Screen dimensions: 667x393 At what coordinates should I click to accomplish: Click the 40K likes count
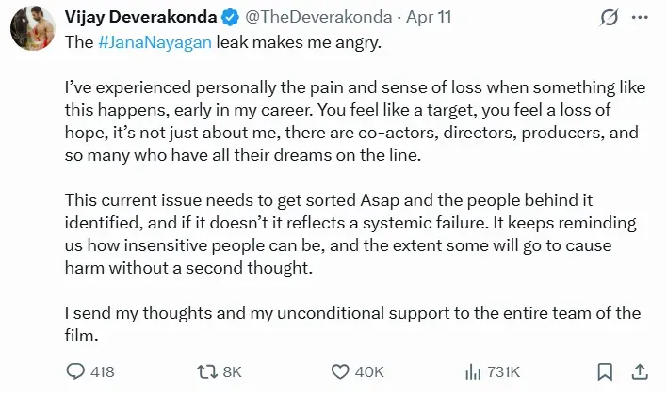click(x=369, y=372)
